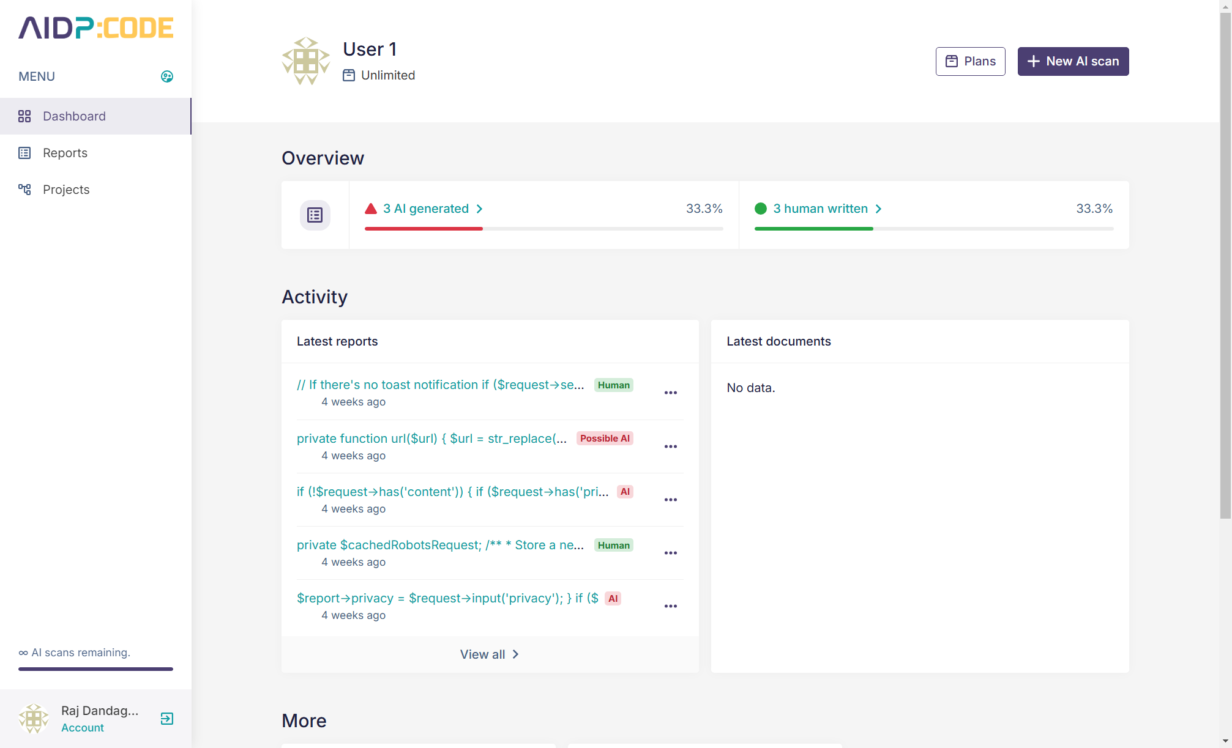Open the Plans button

click(969, 61)
